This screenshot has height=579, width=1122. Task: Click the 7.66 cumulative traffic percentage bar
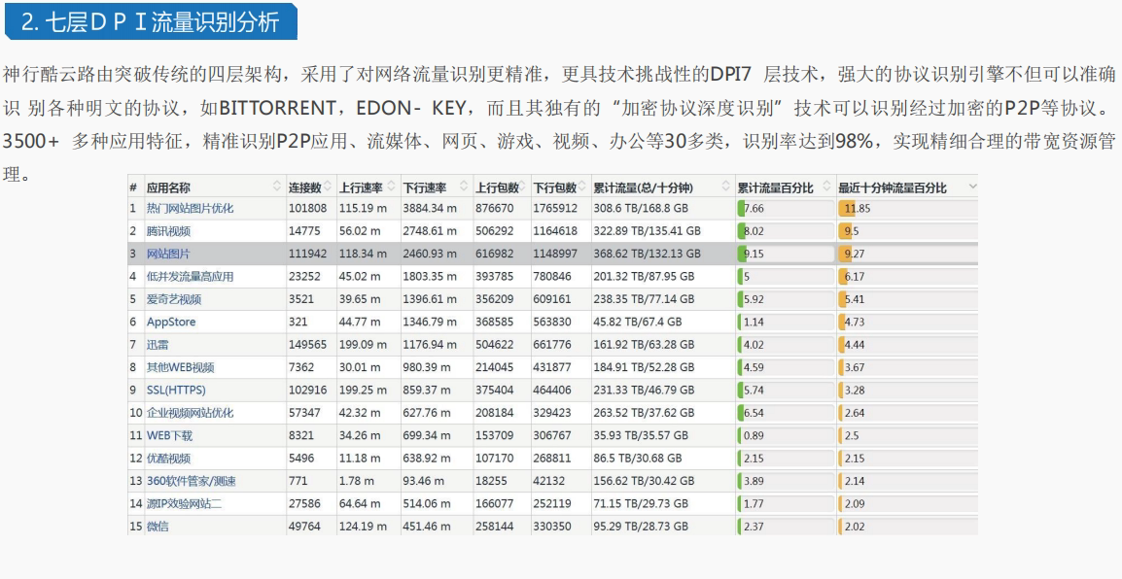786,208
